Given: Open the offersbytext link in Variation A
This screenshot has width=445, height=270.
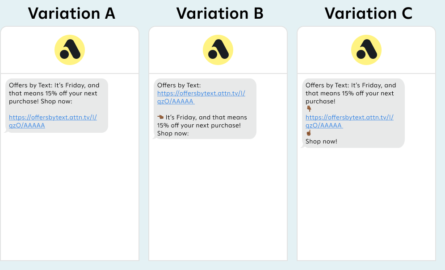Looking at the screenshot, I should (53, 121).
